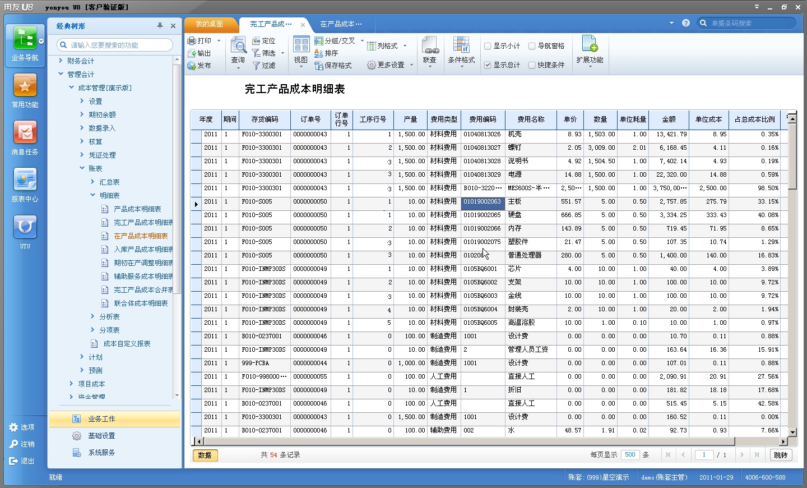Open 常用功能 star icon
This screenshot has height=488, width=807.
[x=25, y=86]
